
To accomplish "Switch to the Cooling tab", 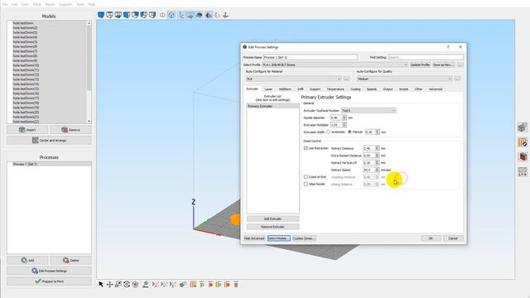I will 355,89.
